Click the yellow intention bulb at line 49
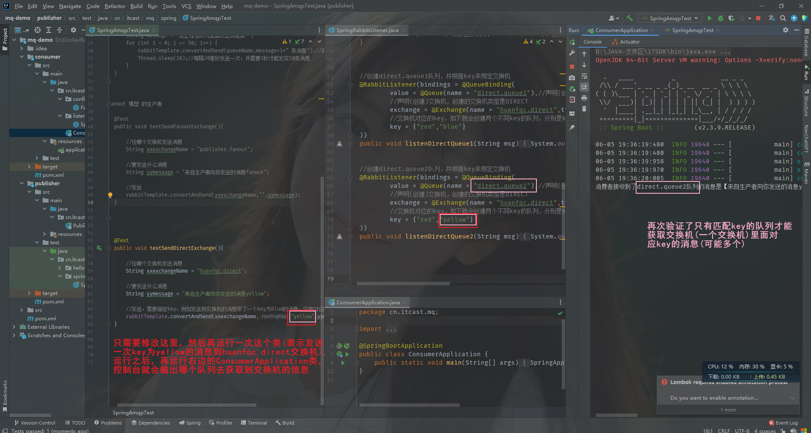This screenshot has width=811, height=433. (110, 195)
